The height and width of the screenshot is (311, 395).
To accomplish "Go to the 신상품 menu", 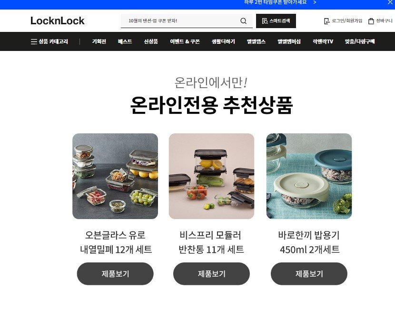I will click(x=151, y=41).
